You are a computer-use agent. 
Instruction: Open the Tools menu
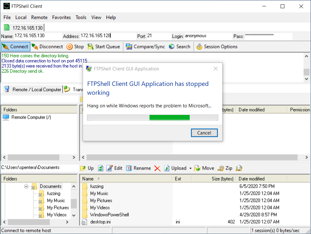point(81,17)
